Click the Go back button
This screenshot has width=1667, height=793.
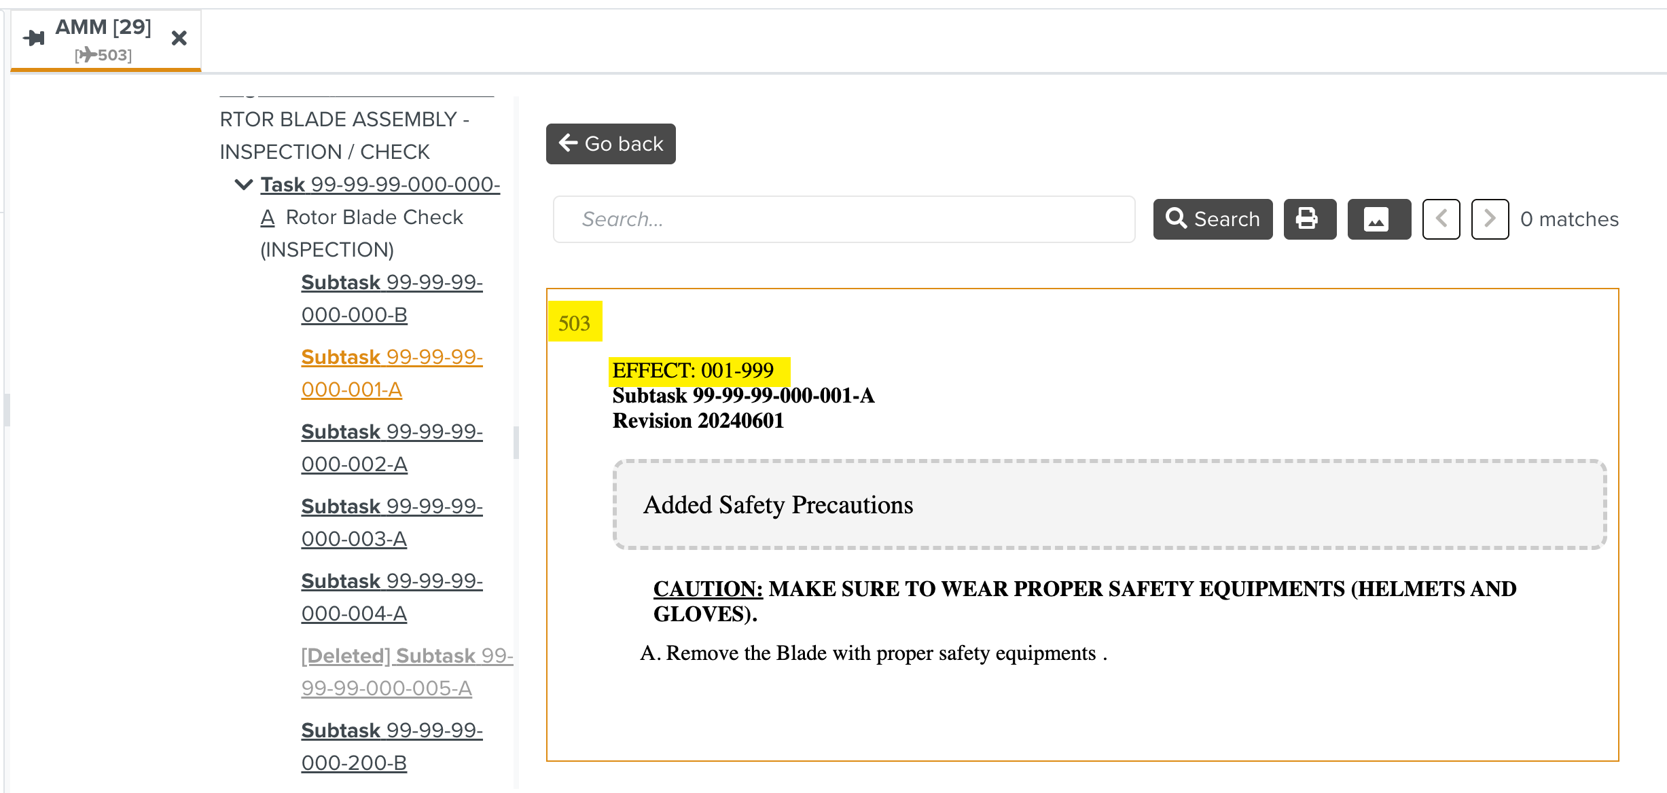(x=611, y=144)
